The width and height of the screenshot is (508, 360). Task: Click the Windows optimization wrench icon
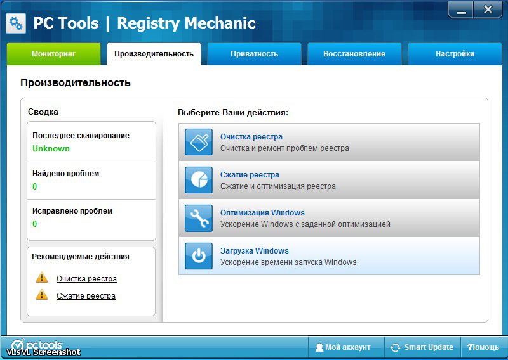tap(198, 218)
